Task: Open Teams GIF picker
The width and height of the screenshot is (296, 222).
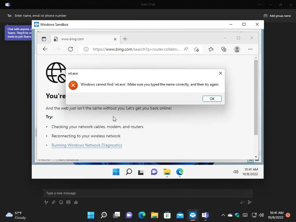Action: pos(68,202)
